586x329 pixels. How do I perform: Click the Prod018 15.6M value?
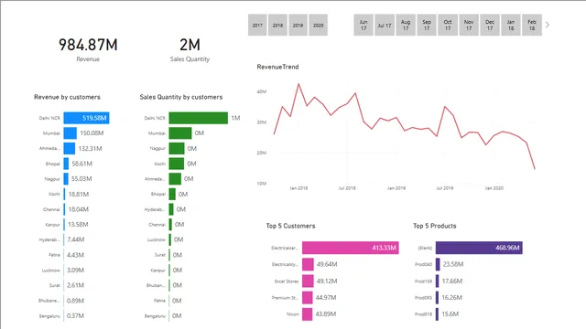tap(450, 314)
